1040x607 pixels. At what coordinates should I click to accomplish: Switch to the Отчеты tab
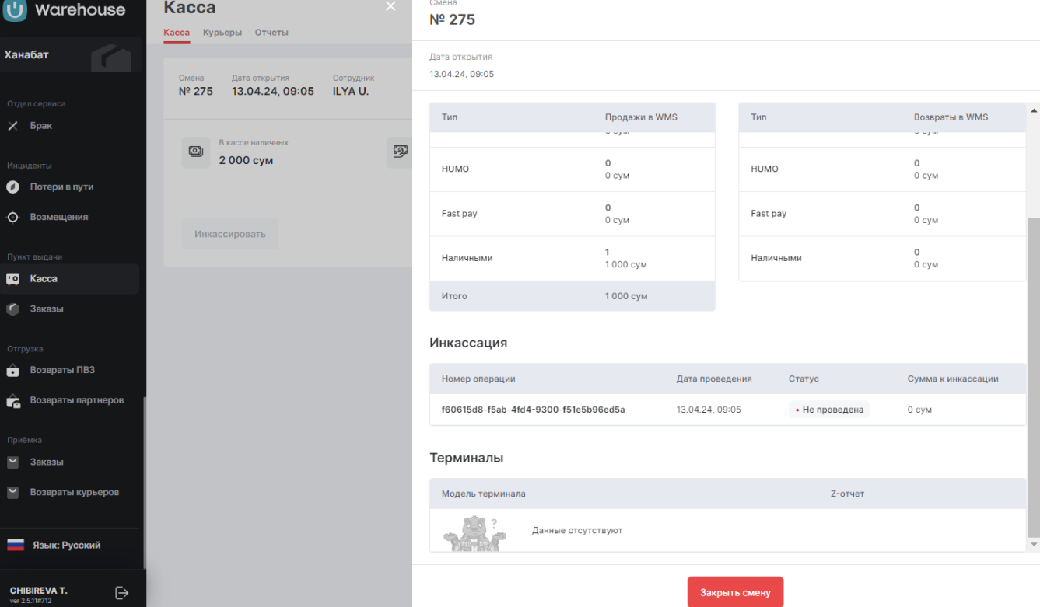[x=271, y=33]
